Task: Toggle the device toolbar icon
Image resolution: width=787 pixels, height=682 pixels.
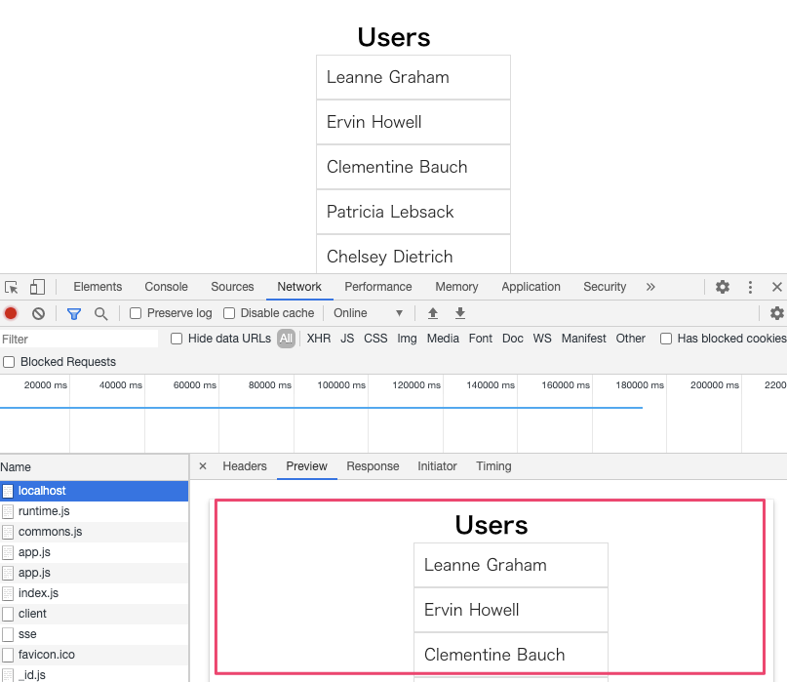Action: coord(37,287)
